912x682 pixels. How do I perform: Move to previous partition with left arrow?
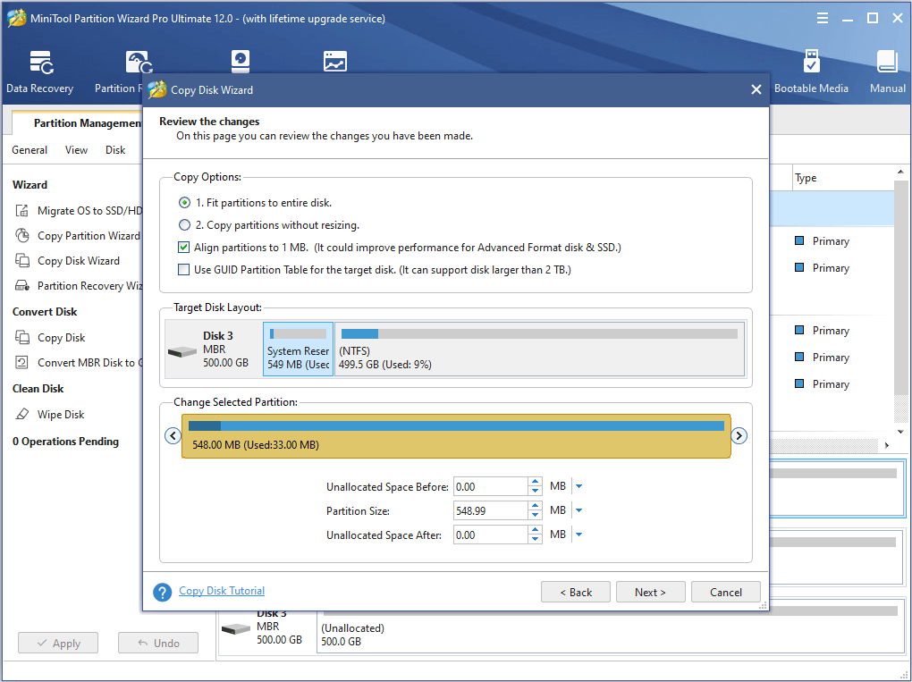[173, 435]
